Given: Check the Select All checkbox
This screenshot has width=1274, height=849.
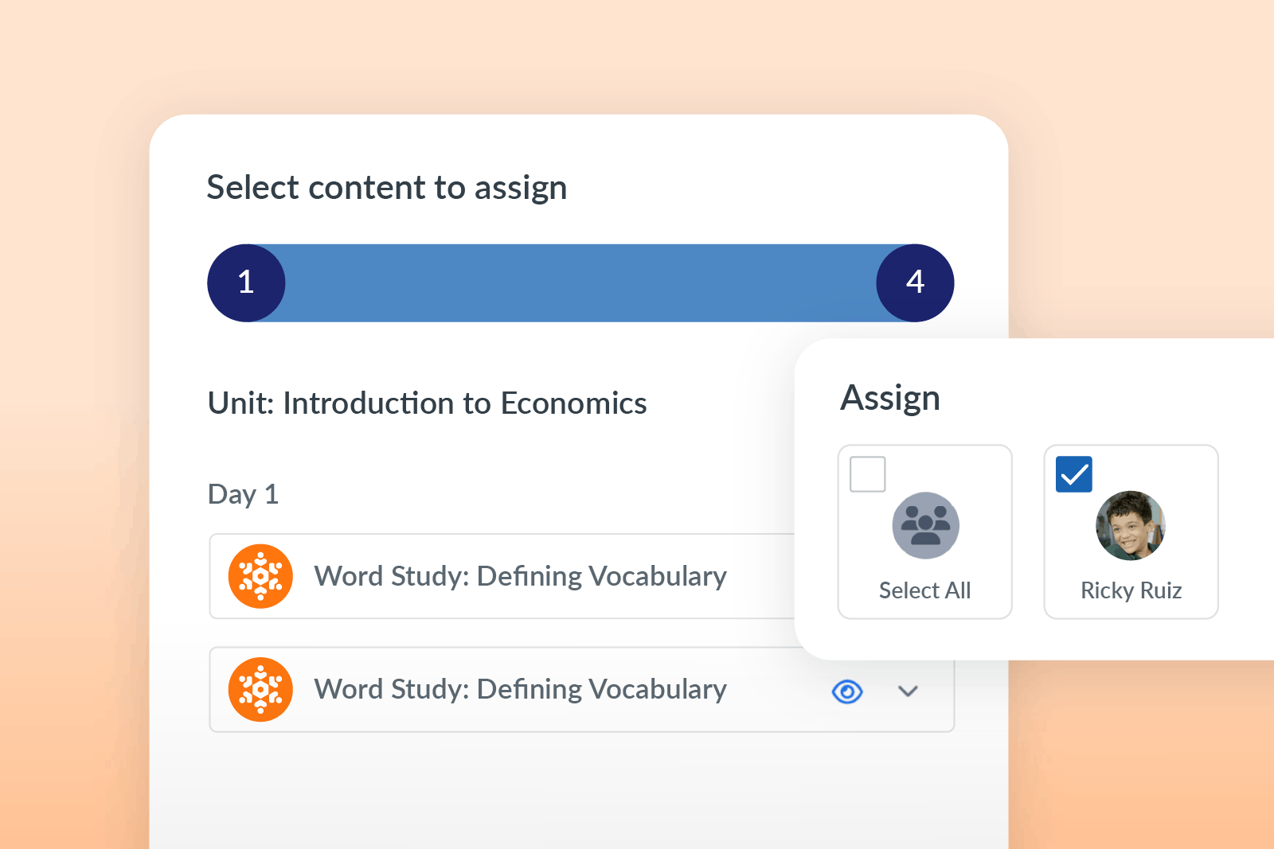Looking at the screenshot, I should pyautogui.click(x=868, y=474).
